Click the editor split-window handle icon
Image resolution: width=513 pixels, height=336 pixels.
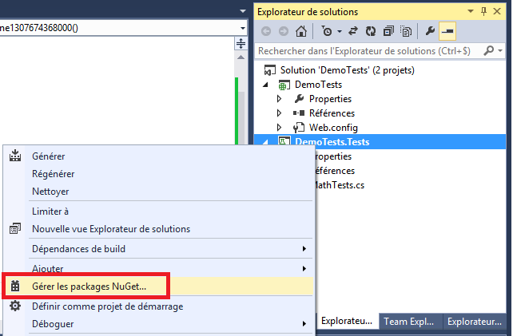coord(241,43)
